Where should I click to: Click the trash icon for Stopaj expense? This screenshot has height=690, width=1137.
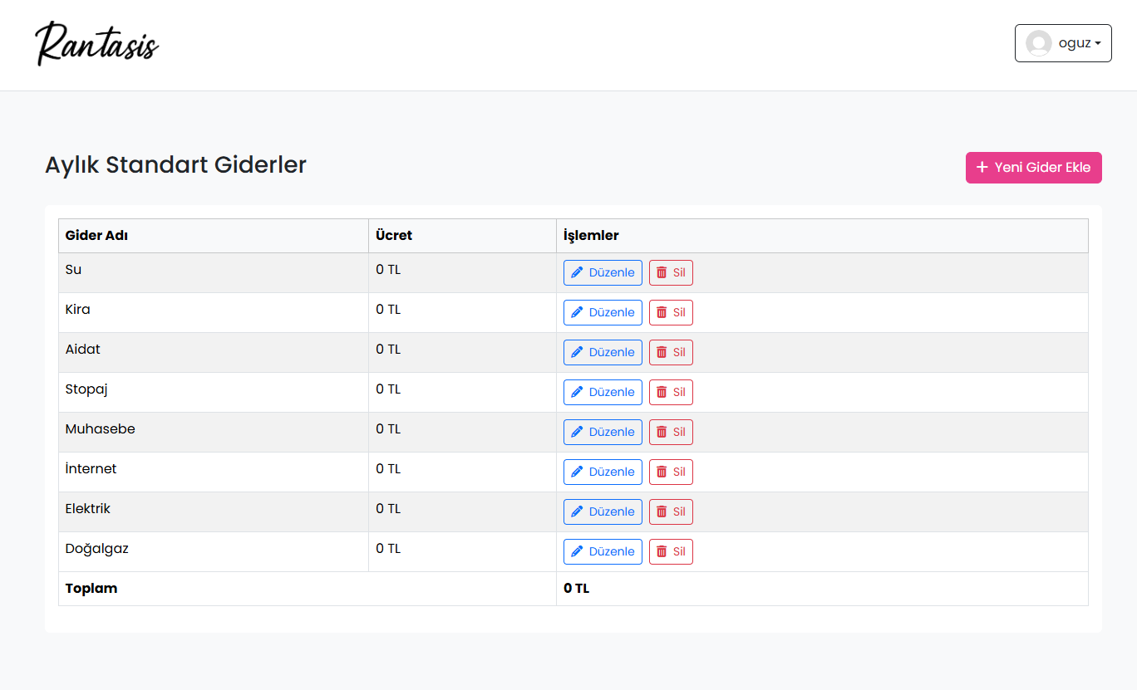[662, 392]
